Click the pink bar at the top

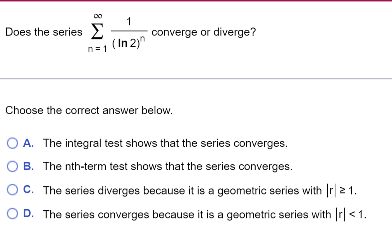tap(196, 2)
